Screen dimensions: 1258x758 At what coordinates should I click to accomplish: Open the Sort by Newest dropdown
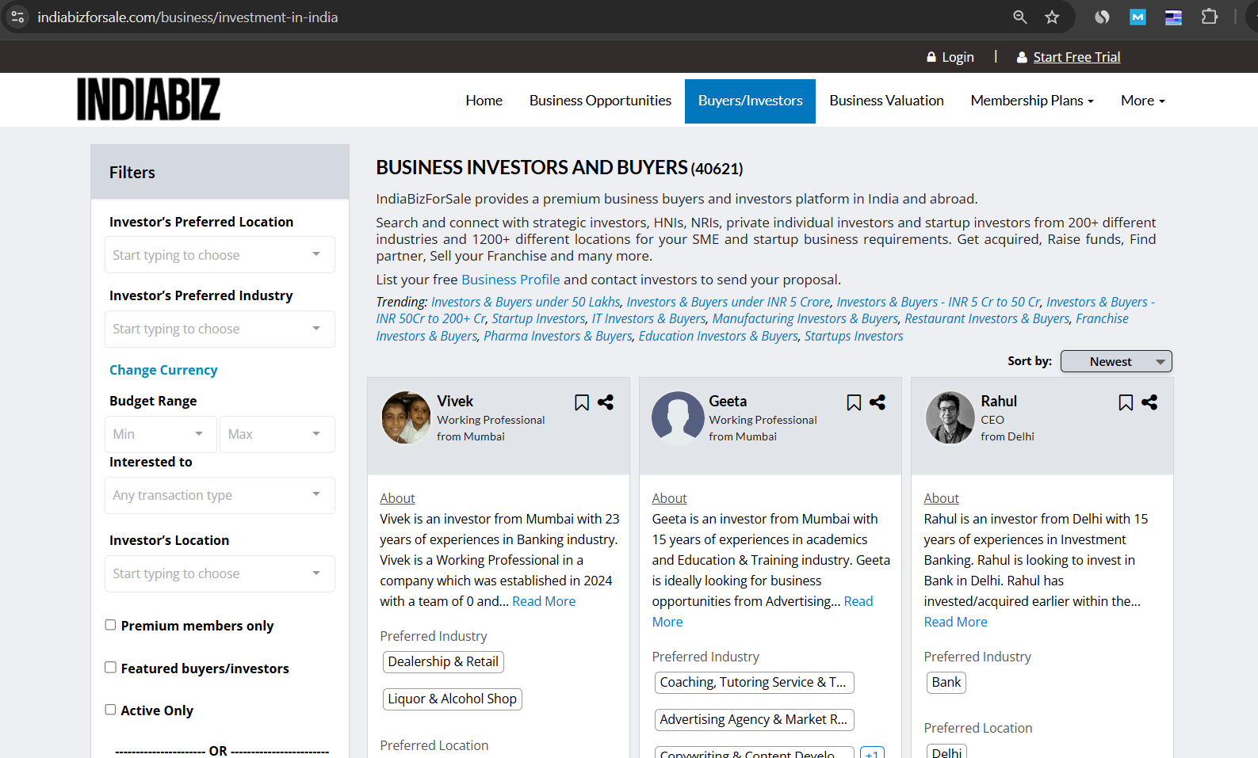[x=1116, y=361]
